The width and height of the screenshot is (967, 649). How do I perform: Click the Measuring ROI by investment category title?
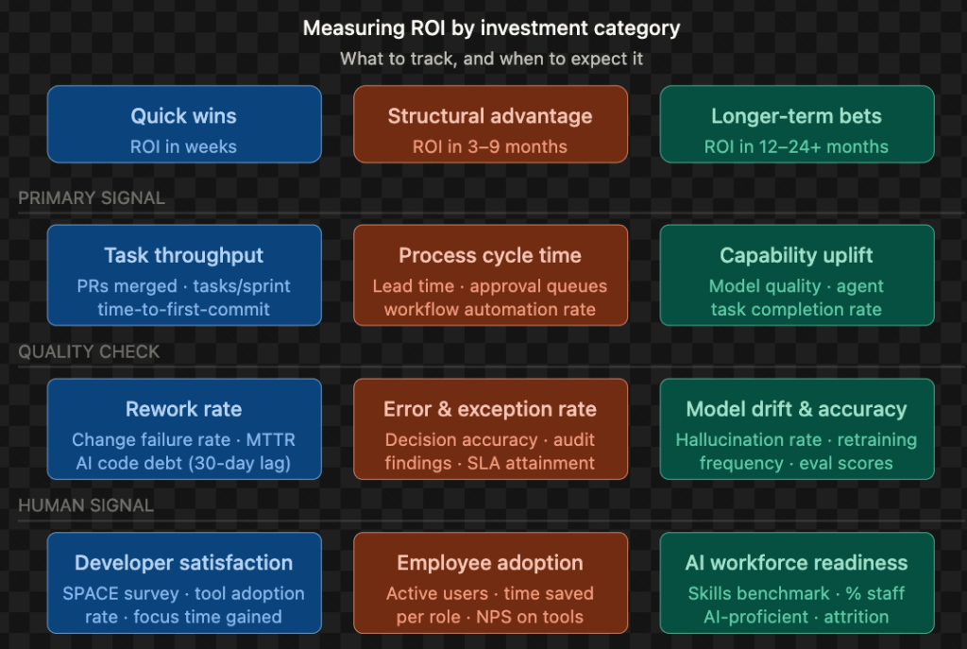(491, 28)
